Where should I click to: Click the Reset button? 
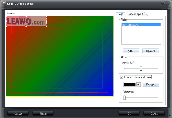[43, 114]
